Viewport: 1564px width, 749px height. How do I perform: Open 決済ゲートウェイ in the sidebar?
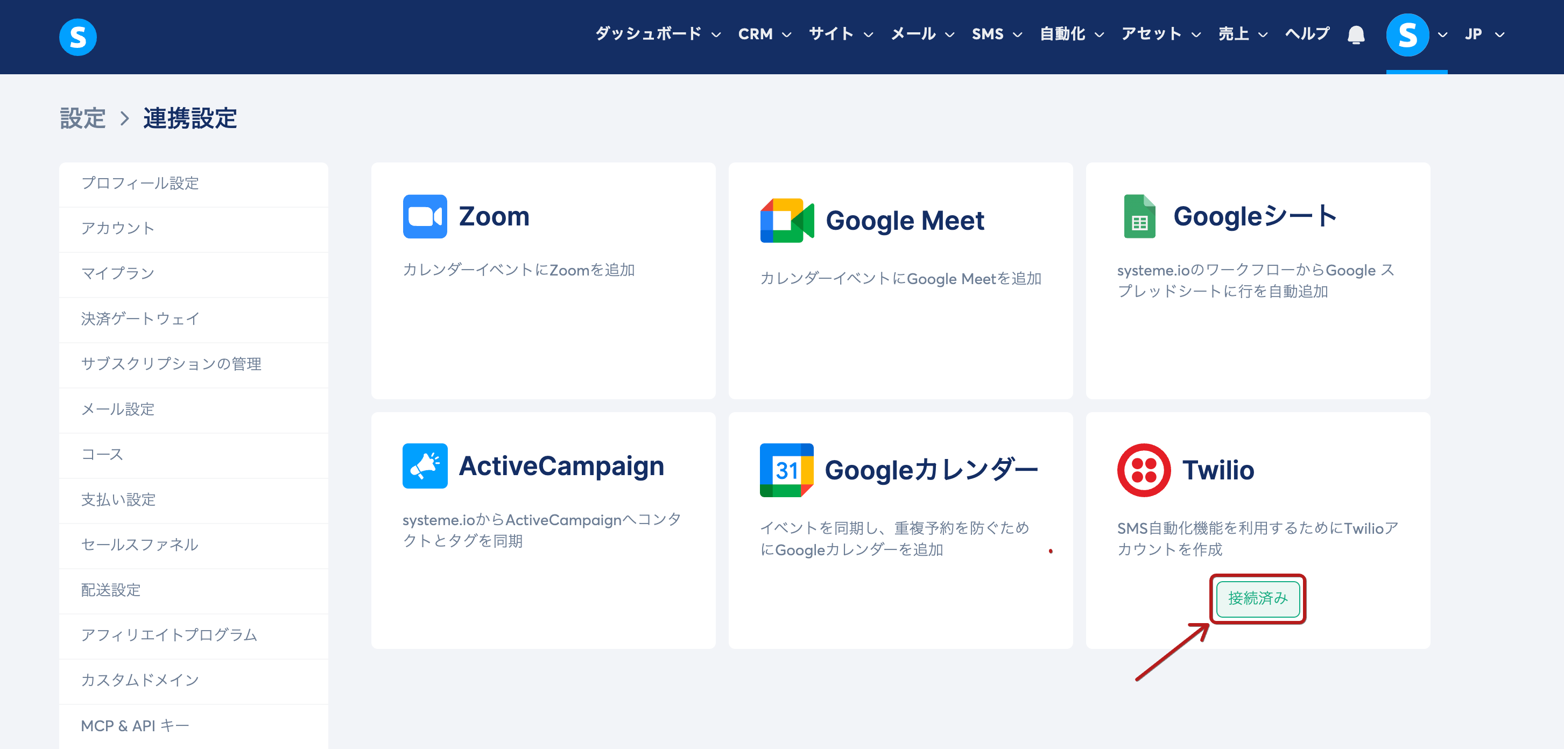click(194, 319)
